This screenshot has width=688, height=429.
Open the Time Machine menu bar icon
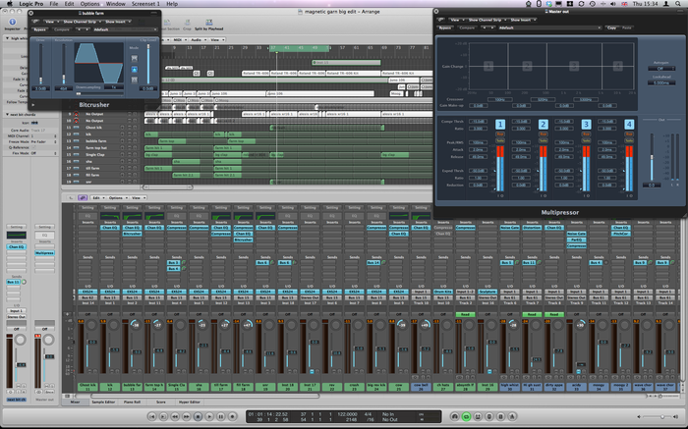[593, 4]
